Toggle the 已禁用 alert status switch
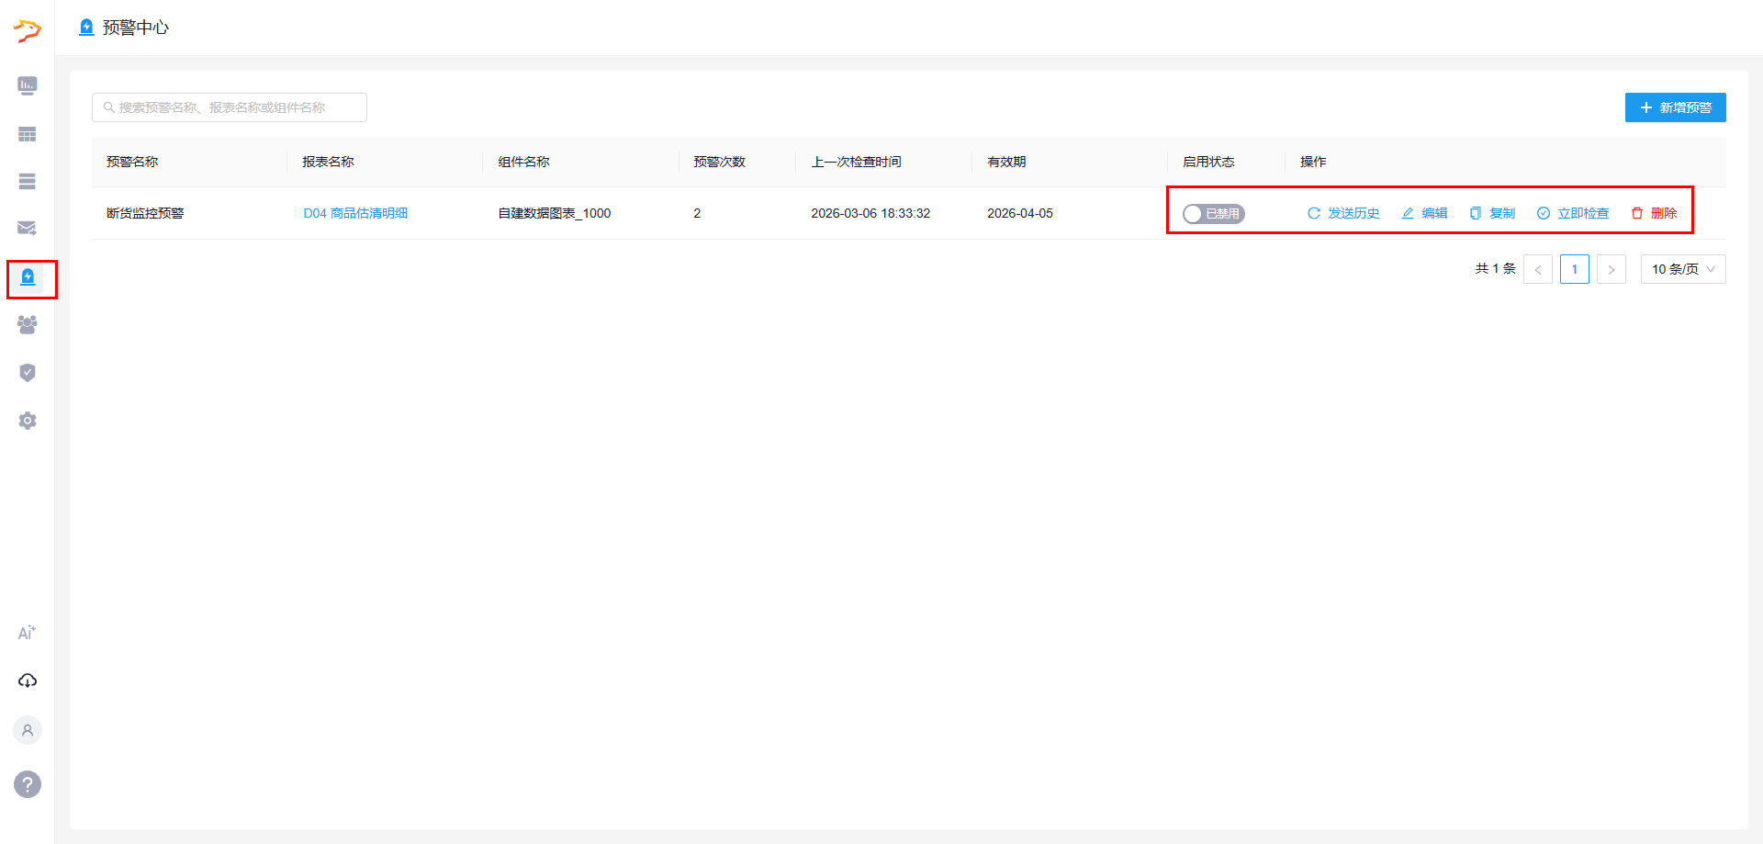This screenshot has height=844, width=1763. coord(1213,214)
